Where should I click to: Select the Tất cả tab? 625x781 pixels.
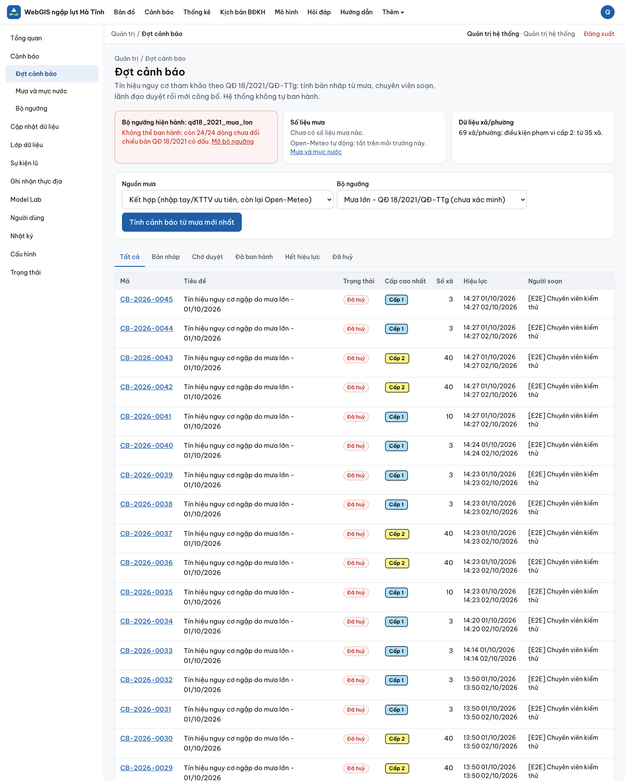pyautogui.click(x=130, y=257)
